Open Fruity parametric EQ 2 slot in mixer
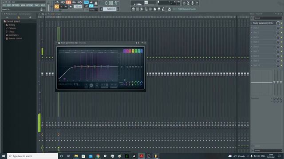The image size is (284, 159). pos(263,23)
